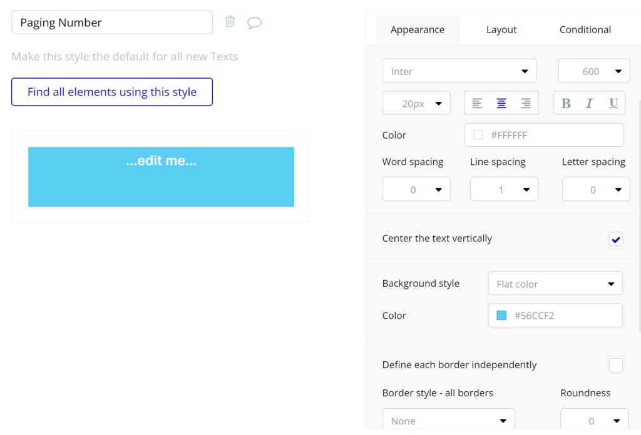Align text right
The height and width of the screenshot is (435, 641).
(526, 103)
